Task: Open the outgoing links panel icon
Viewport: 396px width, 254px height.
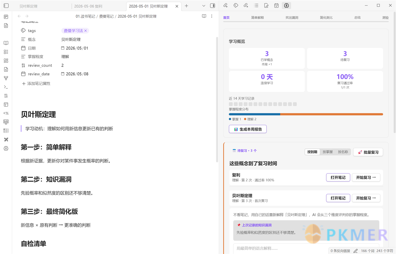Action: tap(246, 5)
